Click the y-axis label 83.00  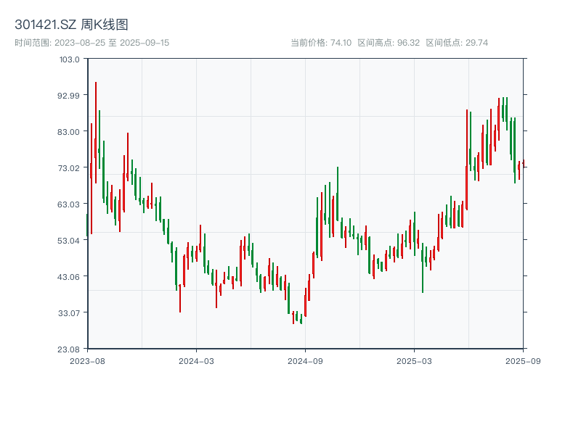(68, 132)
